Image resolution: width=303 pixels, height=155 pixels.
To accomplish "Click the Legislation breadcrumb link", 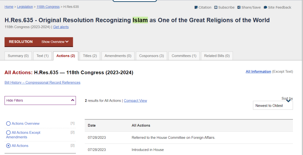I will click(x=25, y=7).
